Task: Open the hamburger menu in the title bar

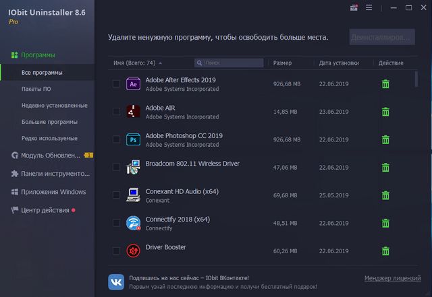Action: pyautogui.click(x=369, y=8)
